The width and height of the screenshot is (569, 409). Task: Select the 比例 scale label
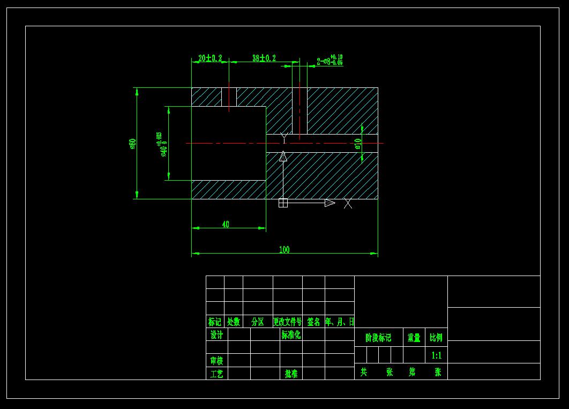point(436,338)
